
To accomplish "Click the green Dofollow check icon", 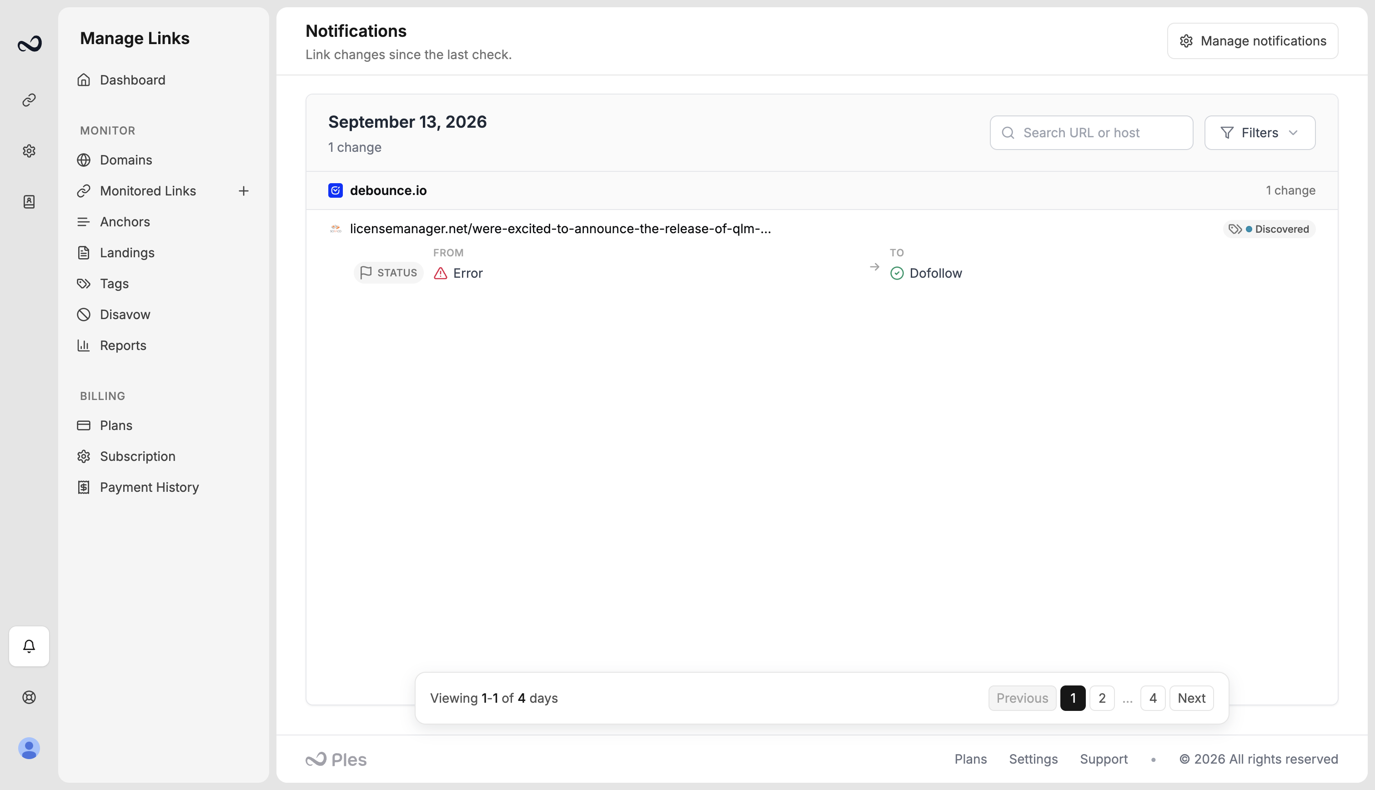I will click(897, 273).
